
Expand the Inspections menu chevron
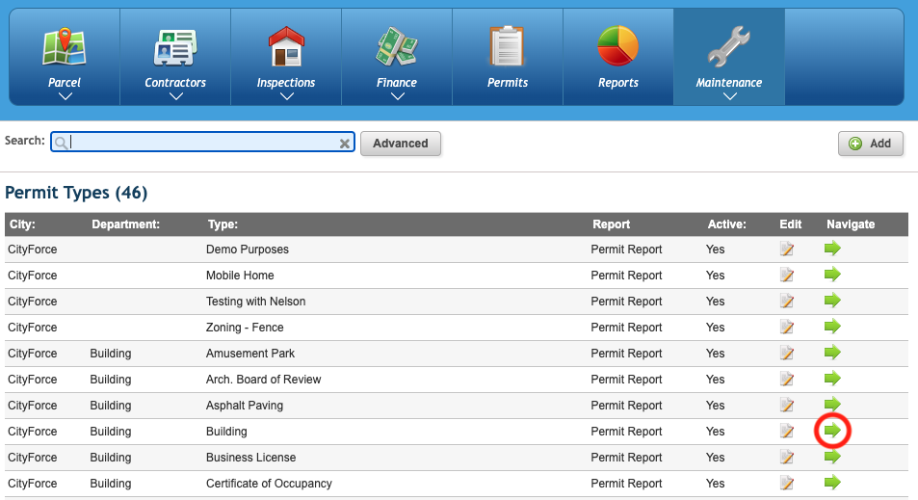pyautogui.click(x=286, y=96)
